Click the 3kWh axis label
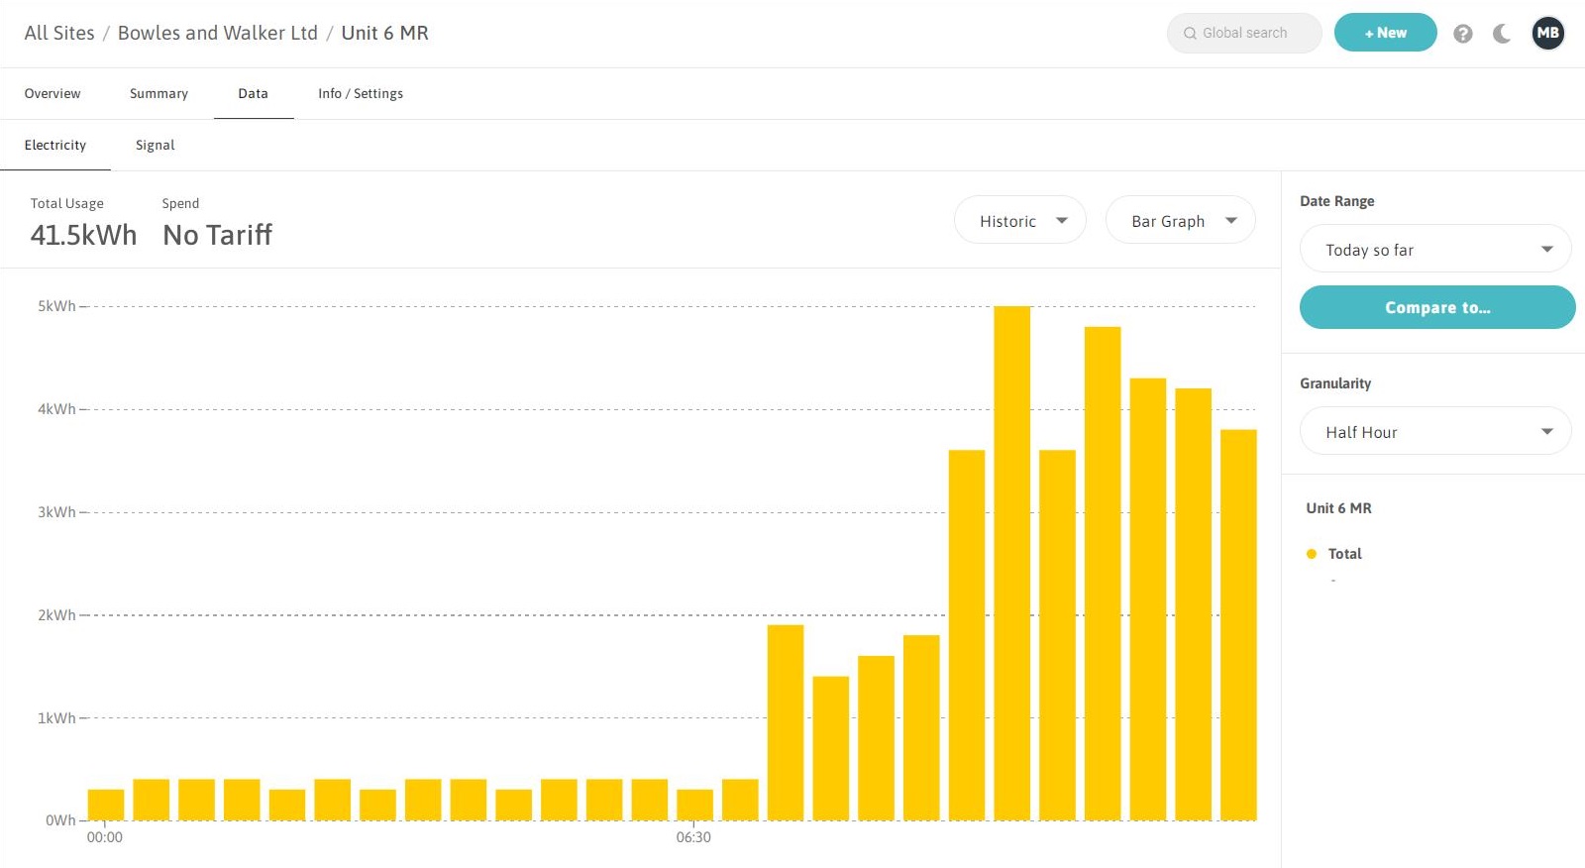1585x868 pixels. tap(56, 512)
